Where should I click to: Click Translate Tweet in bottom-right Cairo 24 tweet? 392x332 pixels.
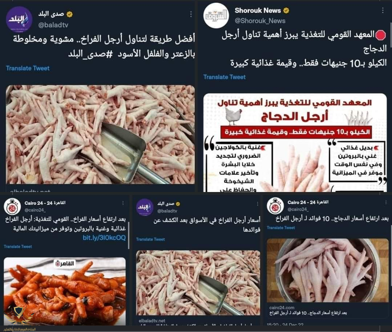tap(281, 228)
